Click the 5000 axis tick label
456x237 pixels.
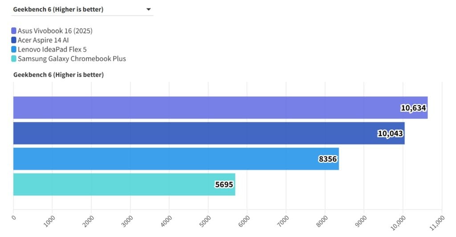pos(205,221)
